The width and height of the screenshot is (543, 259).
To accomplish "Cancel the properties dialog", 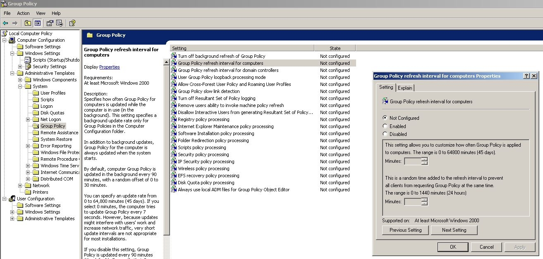I will [486, 247].
